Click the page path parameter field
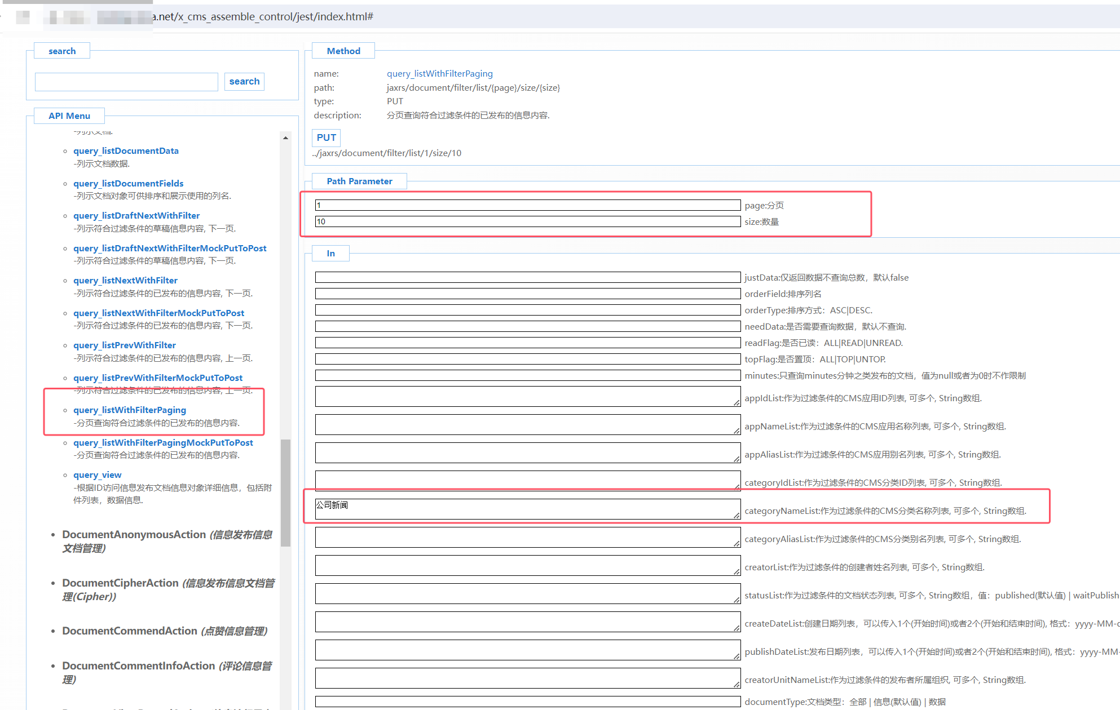 527,205
